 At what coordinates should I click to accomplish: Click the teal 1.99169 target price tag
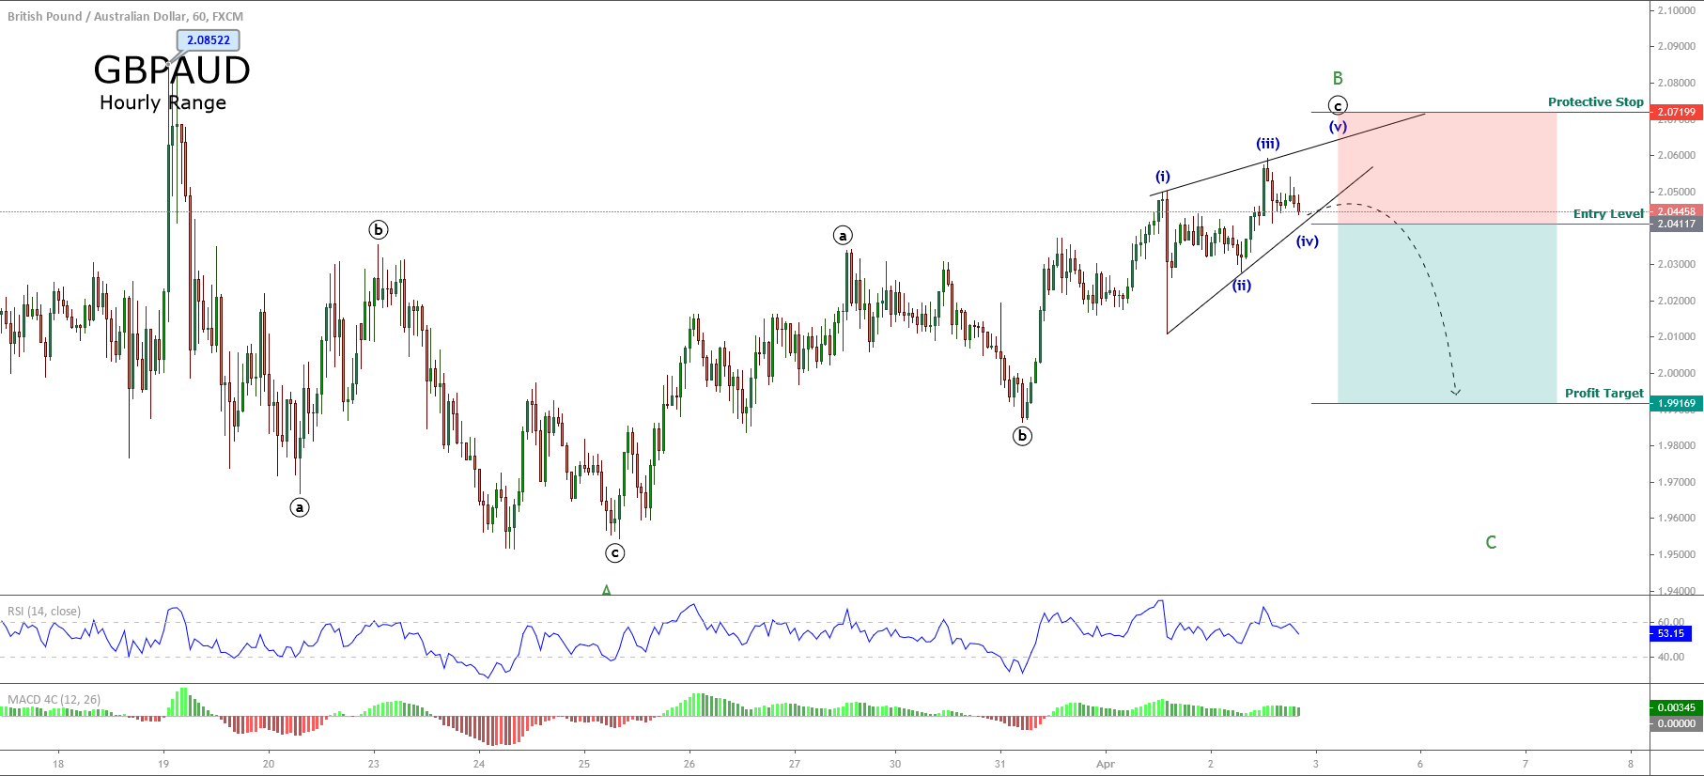pos(1676,403)
